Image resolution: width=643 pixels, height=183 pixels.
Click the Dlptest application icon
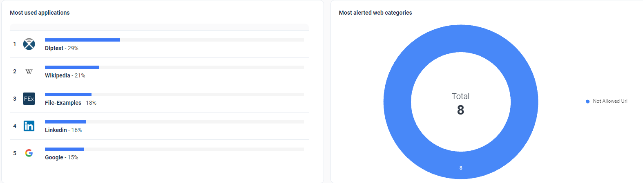point(29,44)
